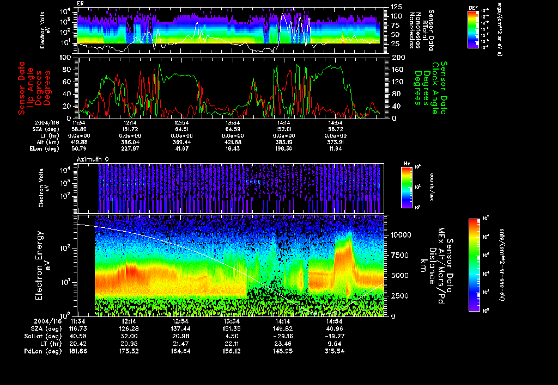Screen dimensions: 558x385
Task: Click the LT value 20.95
Action: [130, 344]
